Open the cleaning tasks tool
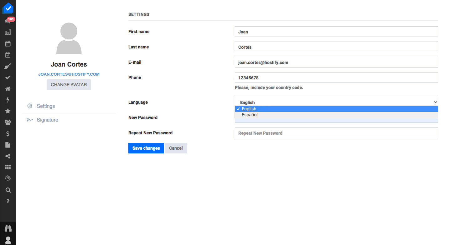 click(x=8, y=66)
